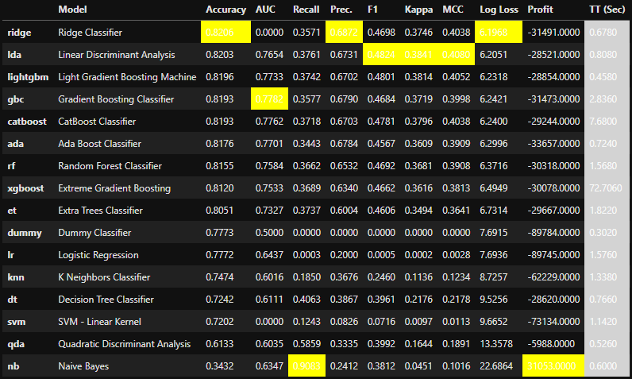Select the lr row index

(10, 255)
